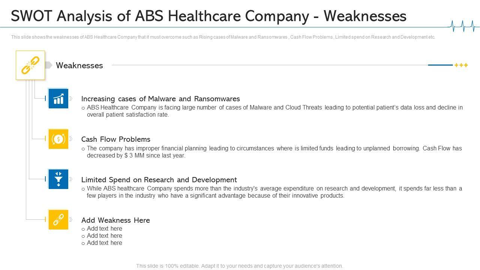The width and height of the screenshot is (480, 270).
Task: Click the gray arrow tag beside Weaknesses
Action: pos(48,65)
